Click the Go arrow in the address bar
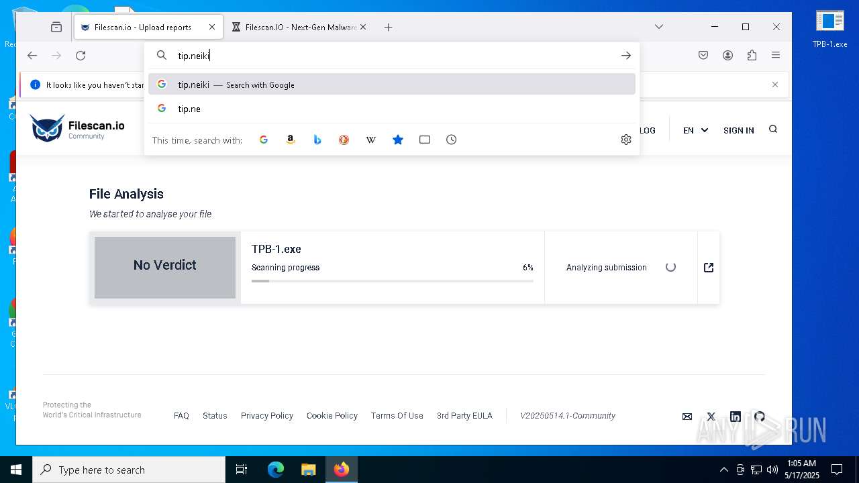Image resolution: width=859 pixels, height=483 pixels. [625, 56]
